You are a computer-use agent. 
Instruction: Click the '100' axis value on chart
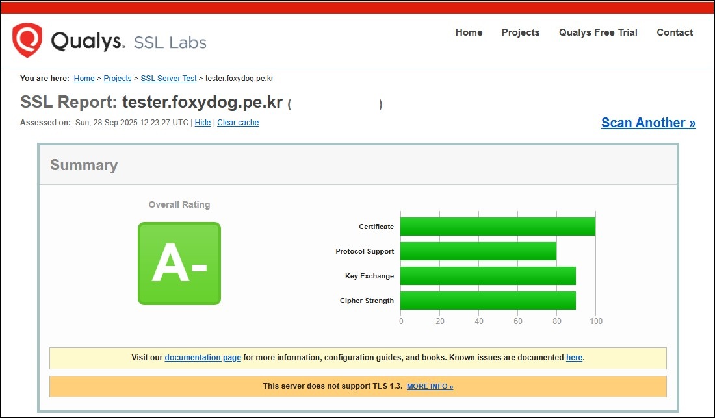click(x=596, y=321)
